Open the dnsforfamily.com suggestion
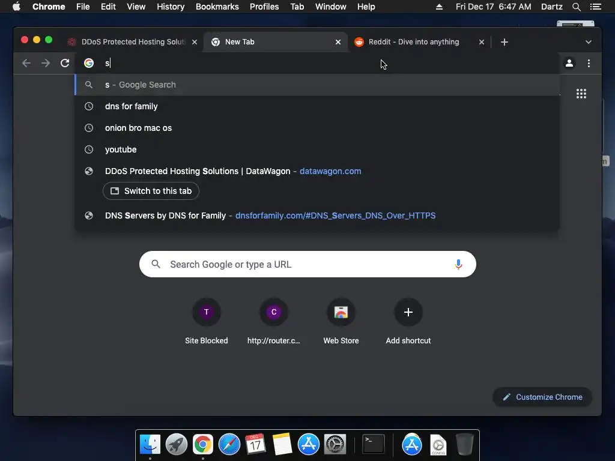 click(x=317, y=215)
